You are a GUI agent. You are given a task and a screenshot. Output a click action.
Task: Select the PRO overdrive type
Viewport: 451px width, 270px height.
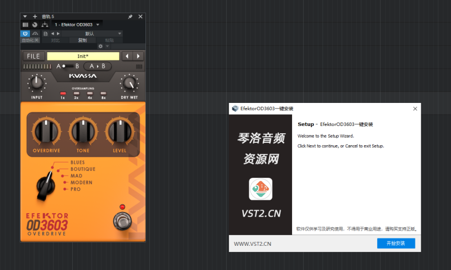[76, 189]
